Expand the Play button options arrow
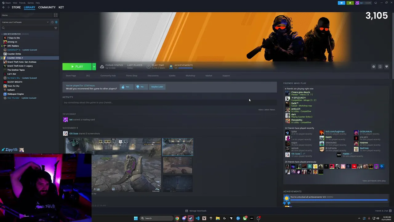This screenshot has width=394, height=222. 94,67
